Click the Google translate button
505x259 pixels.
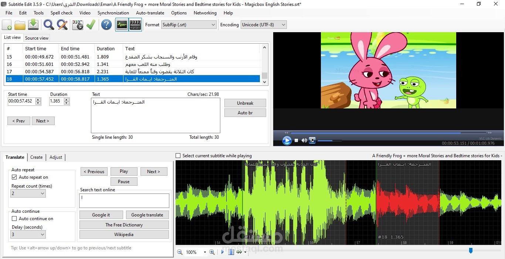147,215
